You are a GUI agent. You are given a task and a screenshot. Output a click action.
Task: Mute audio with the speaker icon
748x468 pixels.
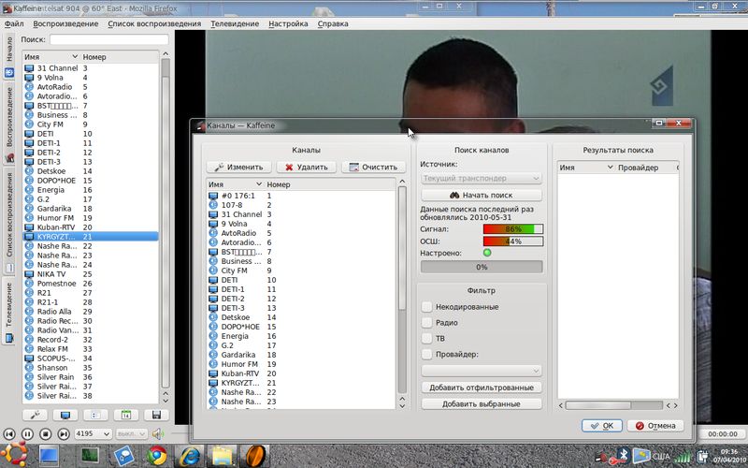[x=157, y=434]
